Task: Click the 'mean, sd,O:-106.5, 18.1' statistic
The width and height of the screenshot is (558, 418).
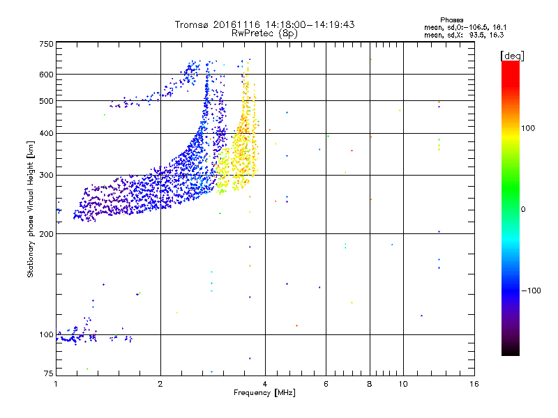Action: tap(465, 27)
